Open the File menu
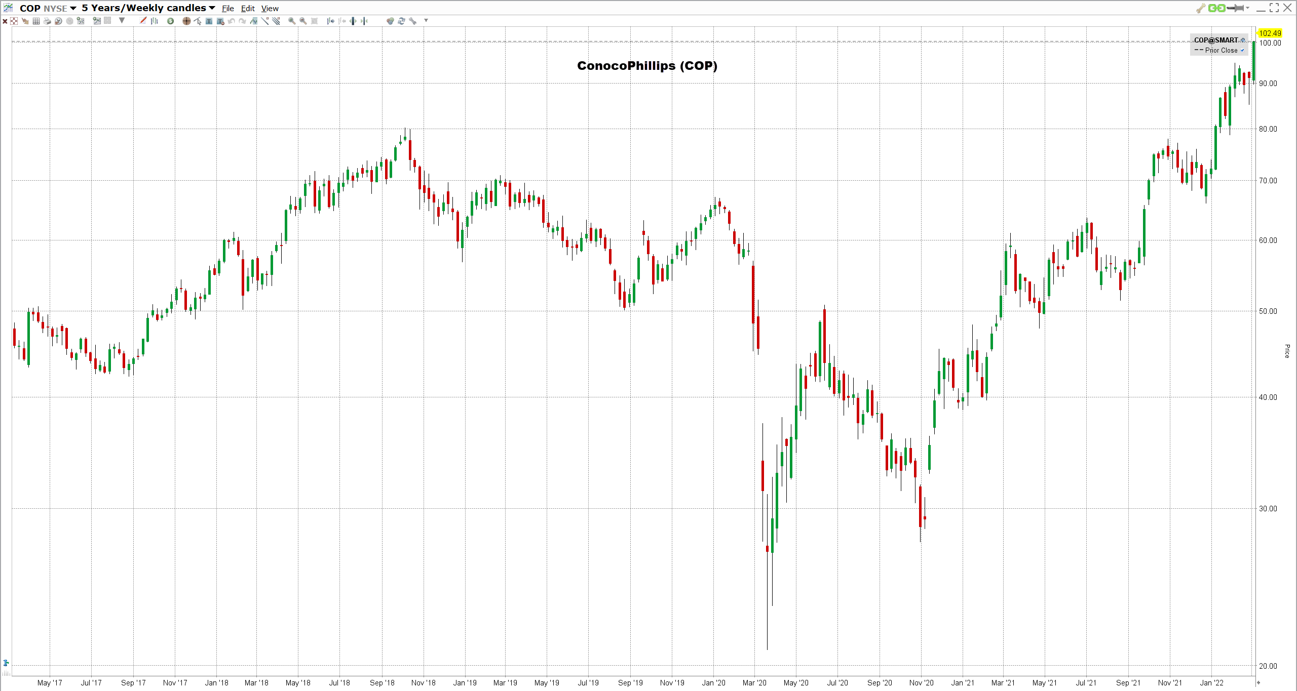 tap(228, 9)
